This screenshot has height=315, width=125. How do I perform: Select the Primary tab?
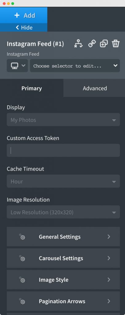(31, 88)
